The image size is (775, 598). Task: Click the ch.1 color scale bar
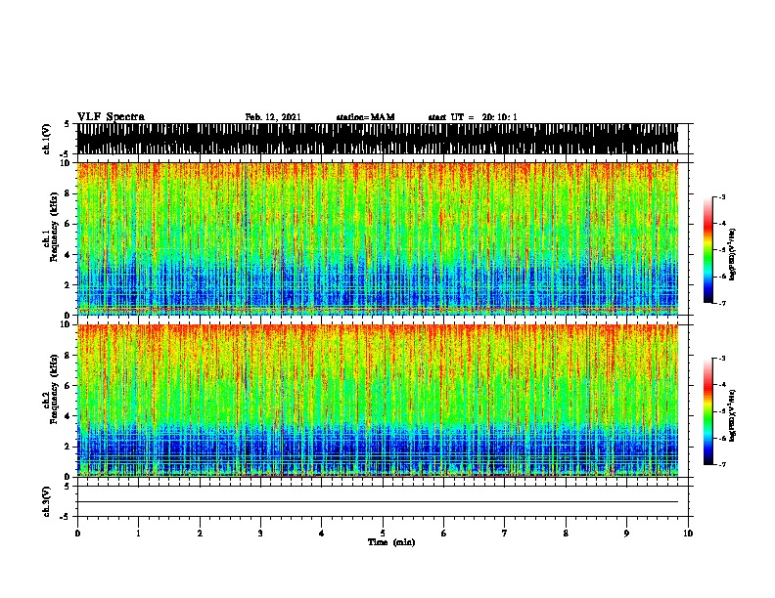(708, 250)
